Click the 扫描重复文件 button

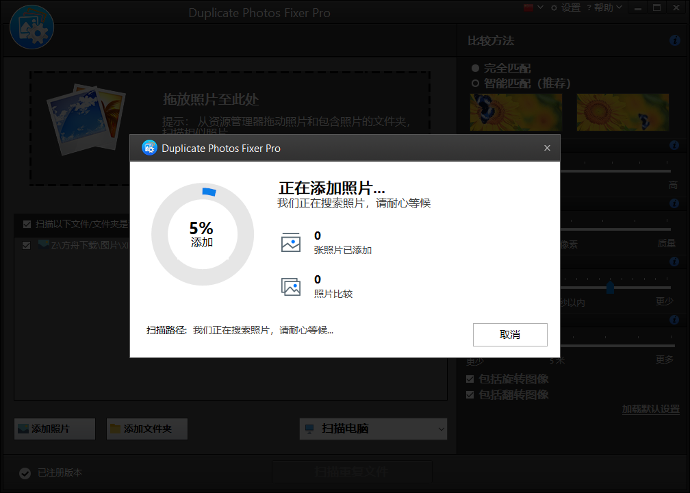tap(352, 472)
